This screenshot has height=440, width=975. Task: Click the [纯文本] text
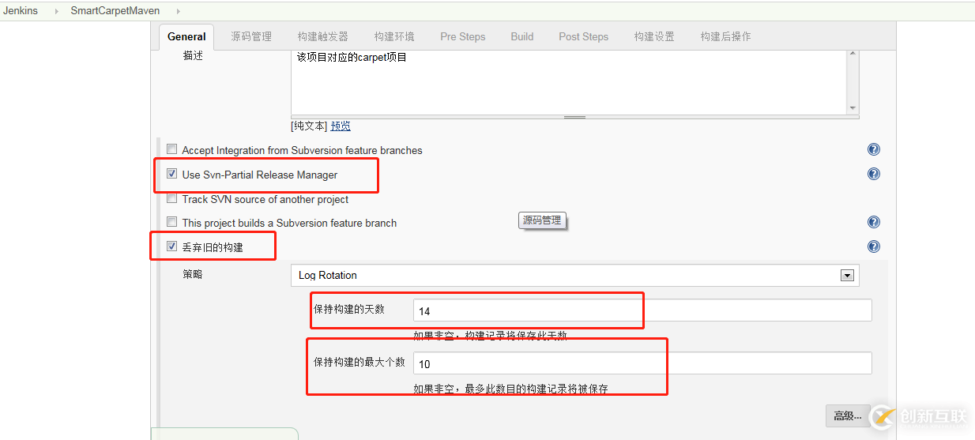pyautogui.click(x=309, y=126)
